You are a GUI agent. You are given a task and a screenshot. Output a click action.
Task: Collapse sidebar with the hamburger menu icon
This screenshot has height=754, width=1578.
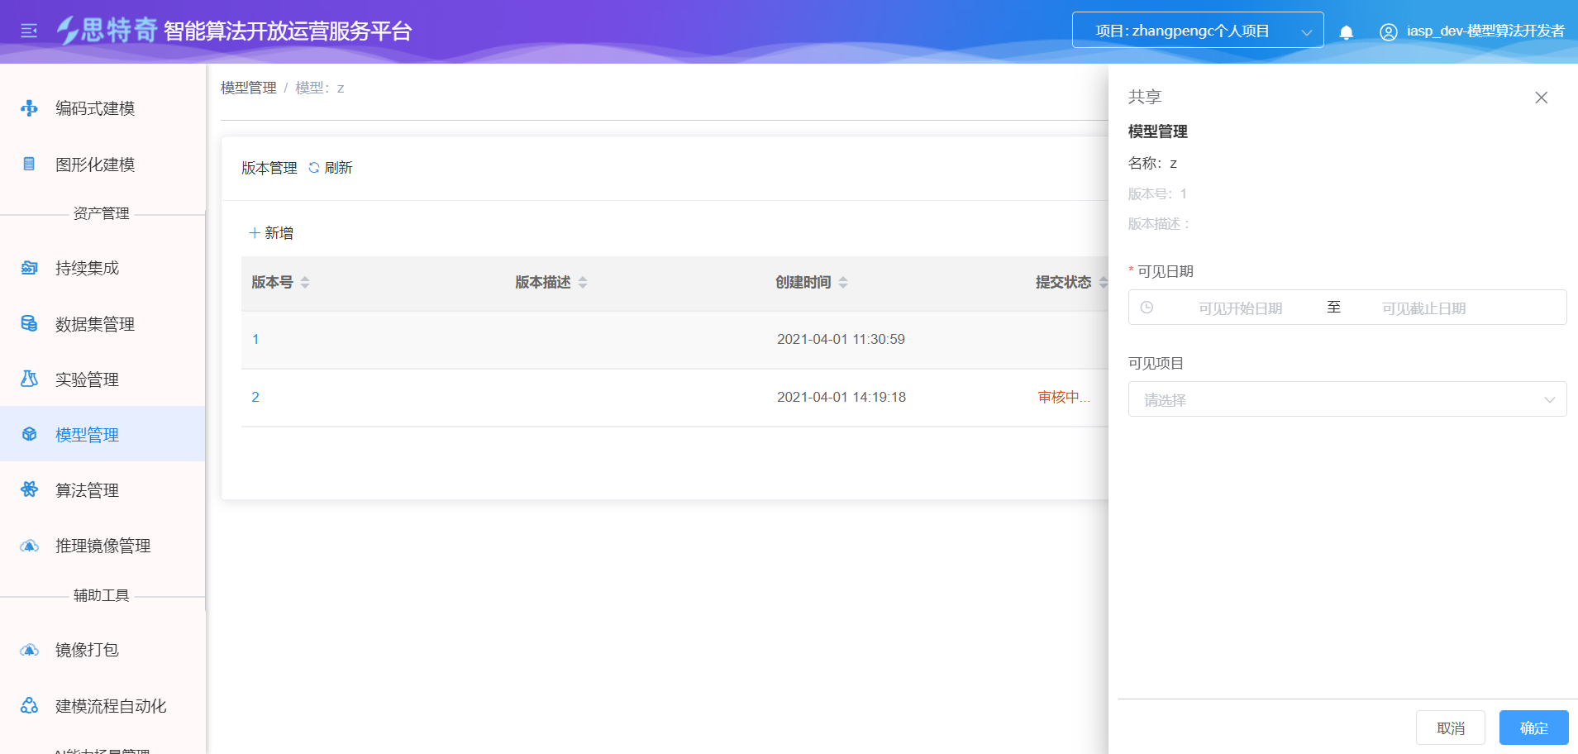[29, 31]
